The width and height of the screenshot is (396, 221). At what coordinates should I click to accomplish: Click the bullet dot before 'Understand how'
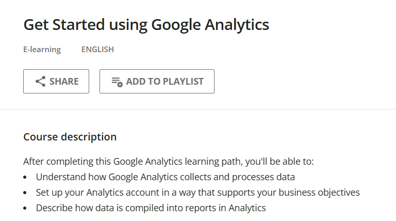point(26,178)
